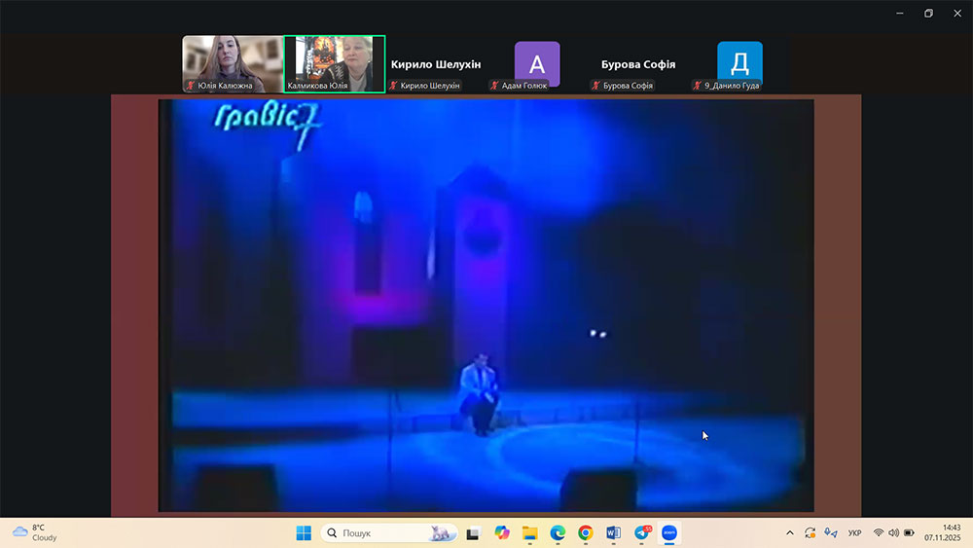
Task: Open Telegram from the taskbar
Action: click(641, 533)
